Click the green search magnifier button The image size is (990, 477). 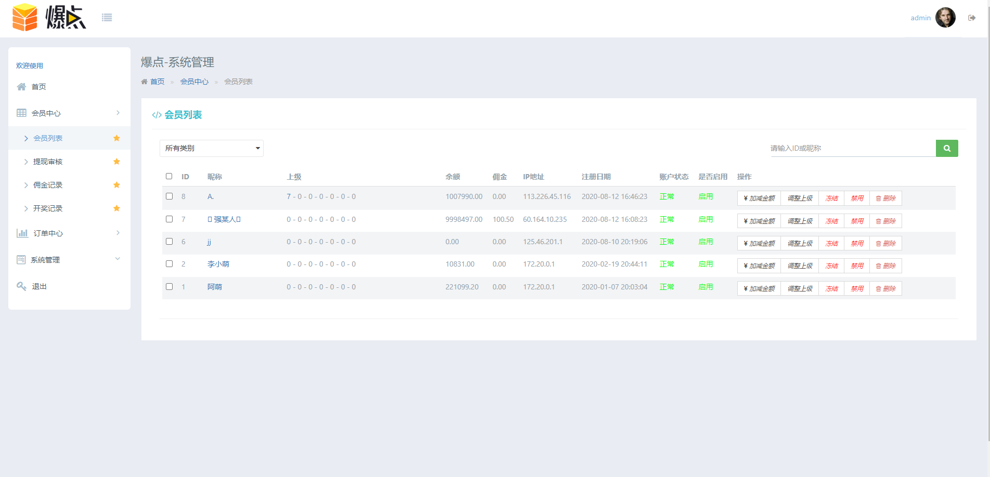click(947, 148)
